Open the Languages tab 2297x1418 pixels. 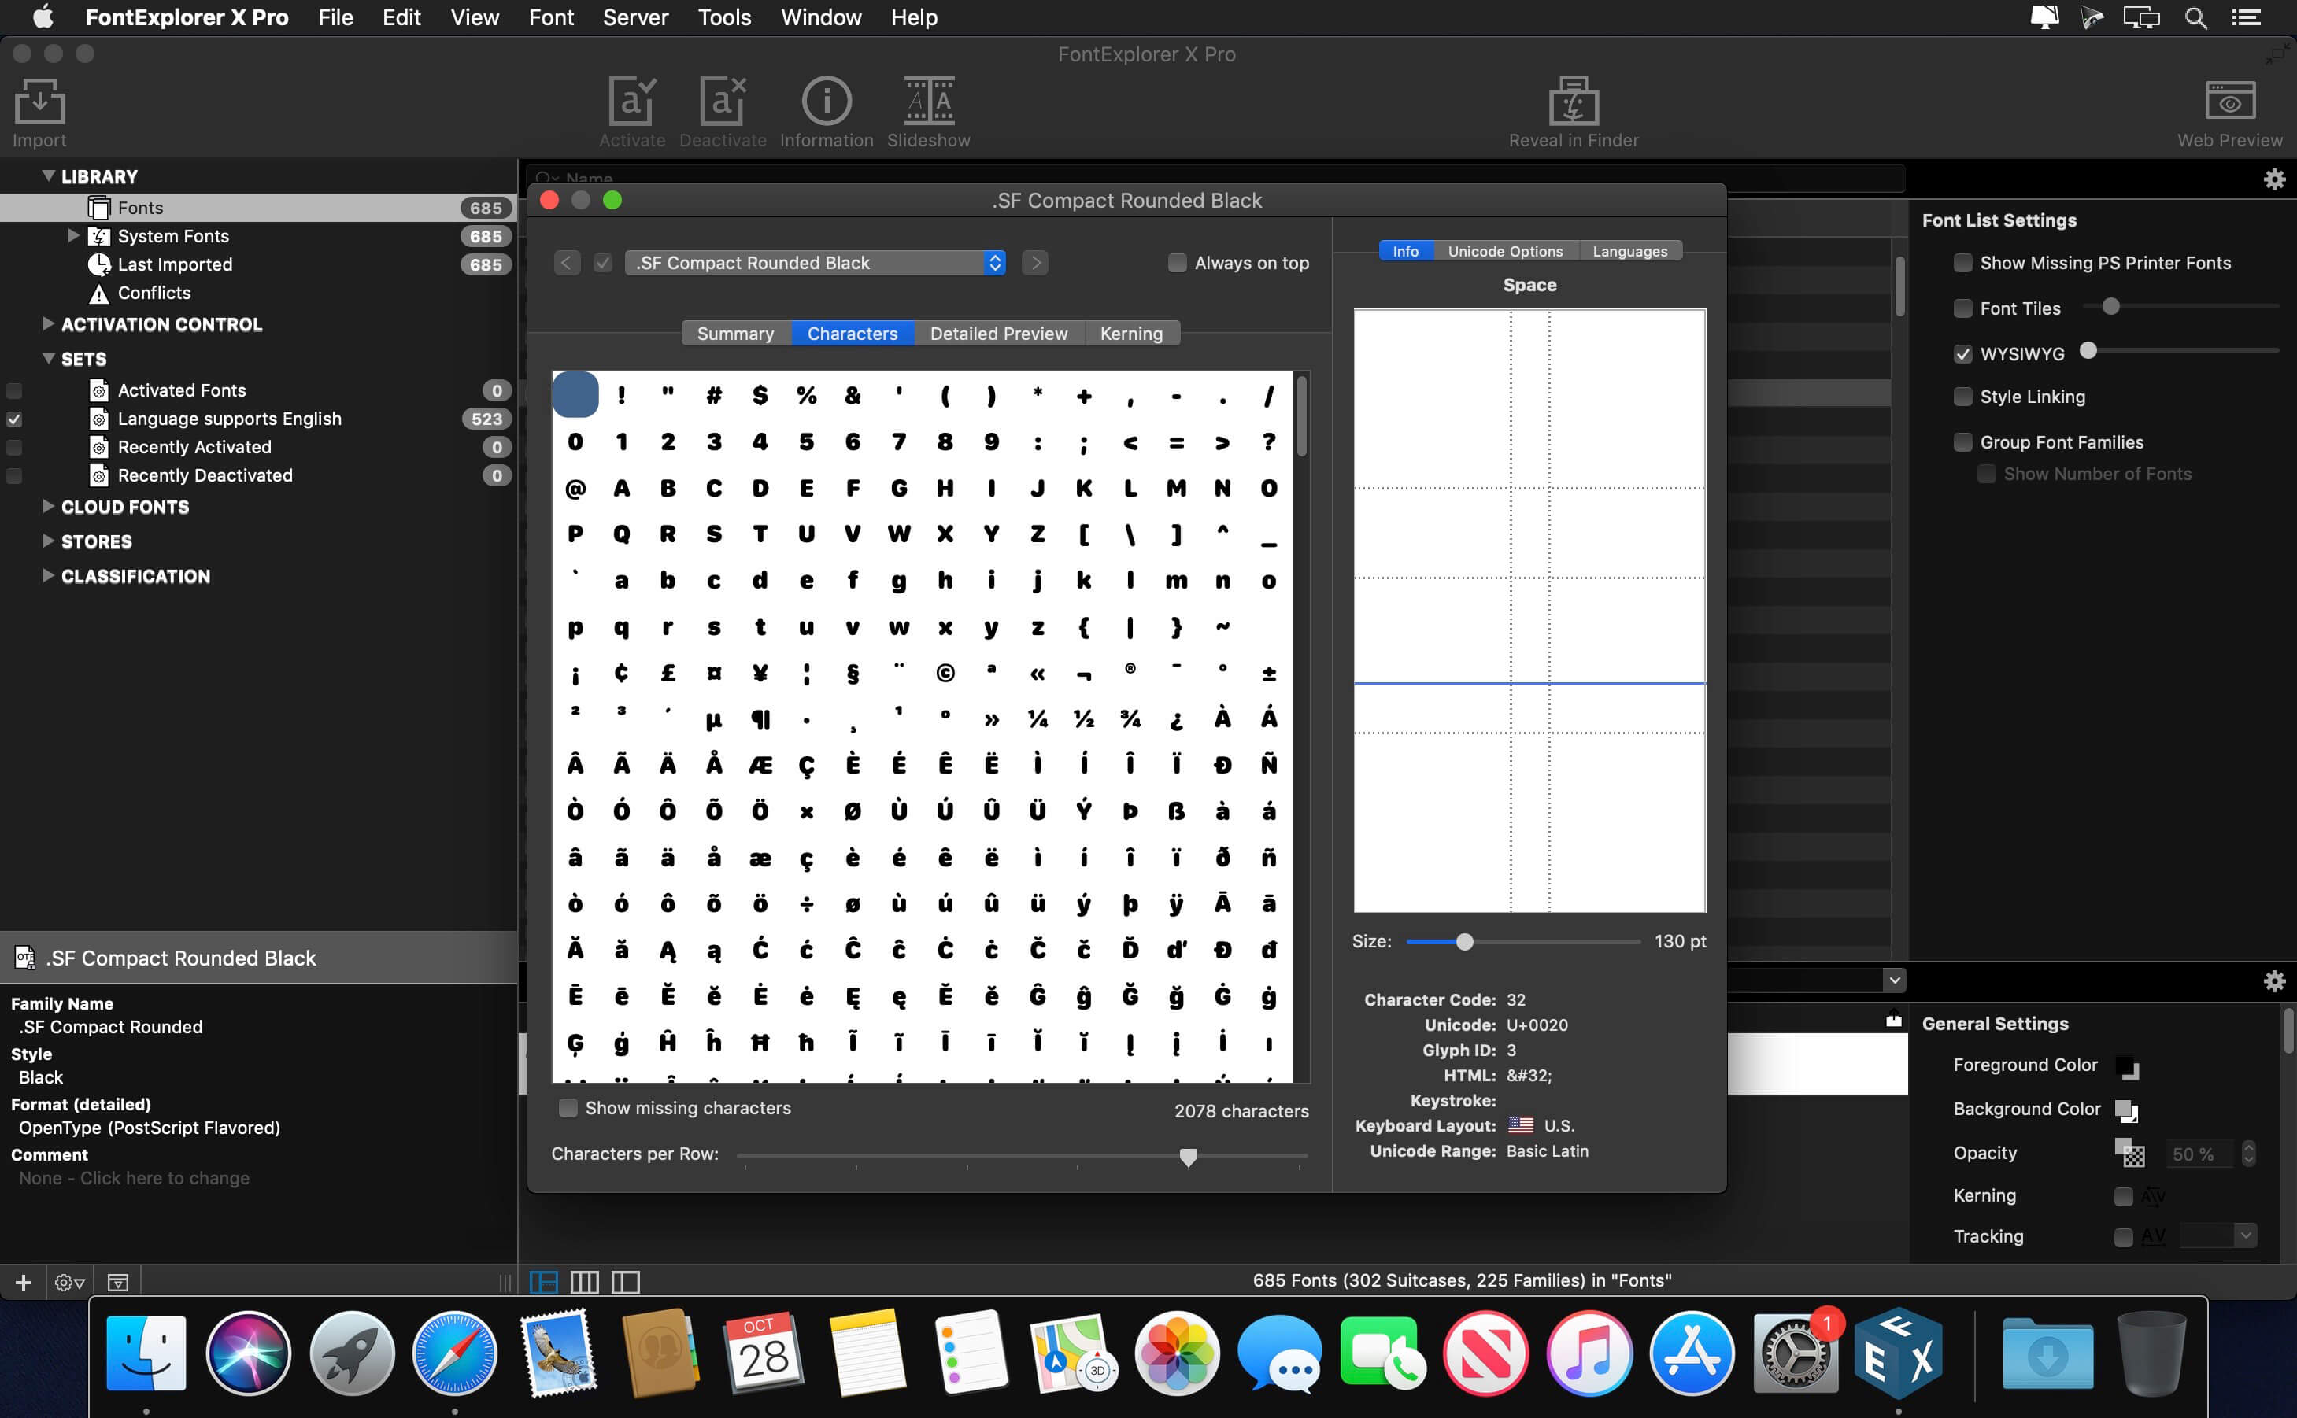(1629, 251)
